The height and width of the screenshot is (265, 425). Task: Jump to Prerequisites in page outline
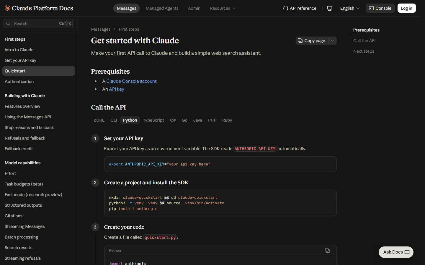[x=366, y=30]
